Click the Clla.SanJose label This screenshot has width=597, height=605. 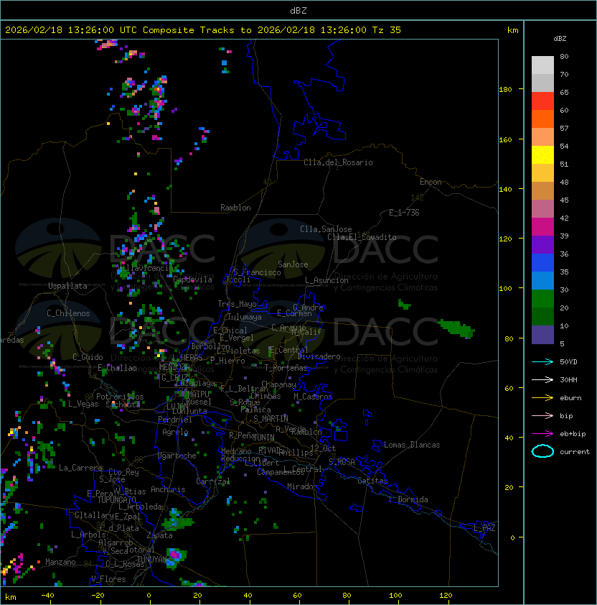point(326,229)
